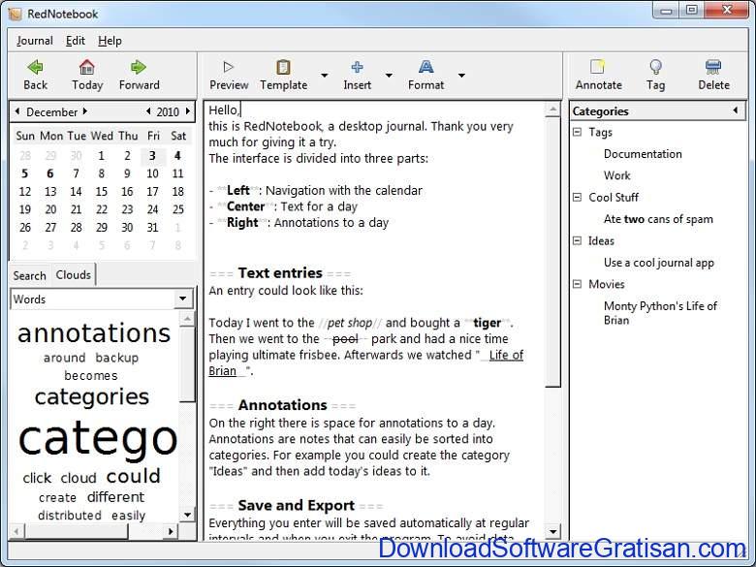The image size is (756, 567).
Task: Open the Journal menu
Action: click(34, 41)
